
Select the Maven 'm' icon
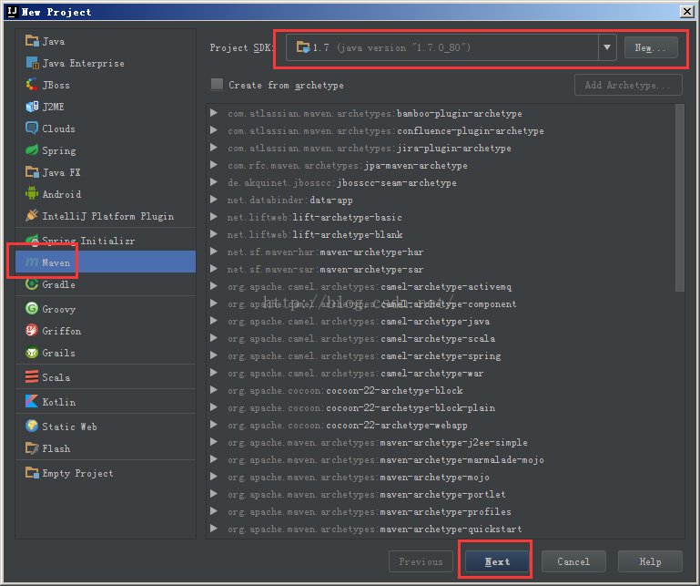[x=32, y=262]
